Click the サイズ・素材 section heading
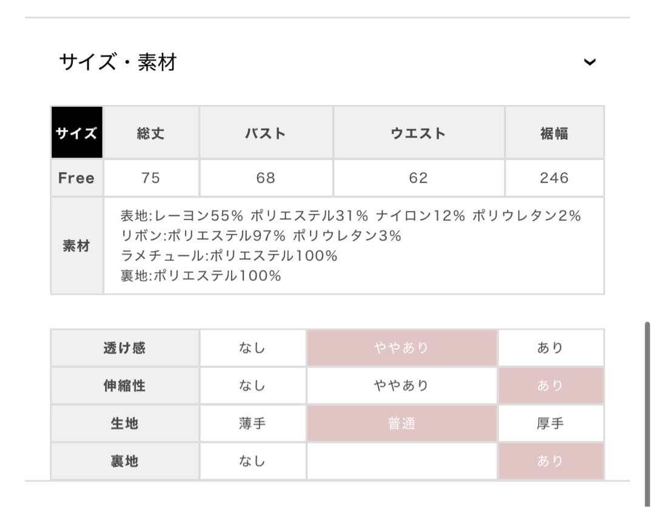655x507 pixels. [x=118, y=62]
